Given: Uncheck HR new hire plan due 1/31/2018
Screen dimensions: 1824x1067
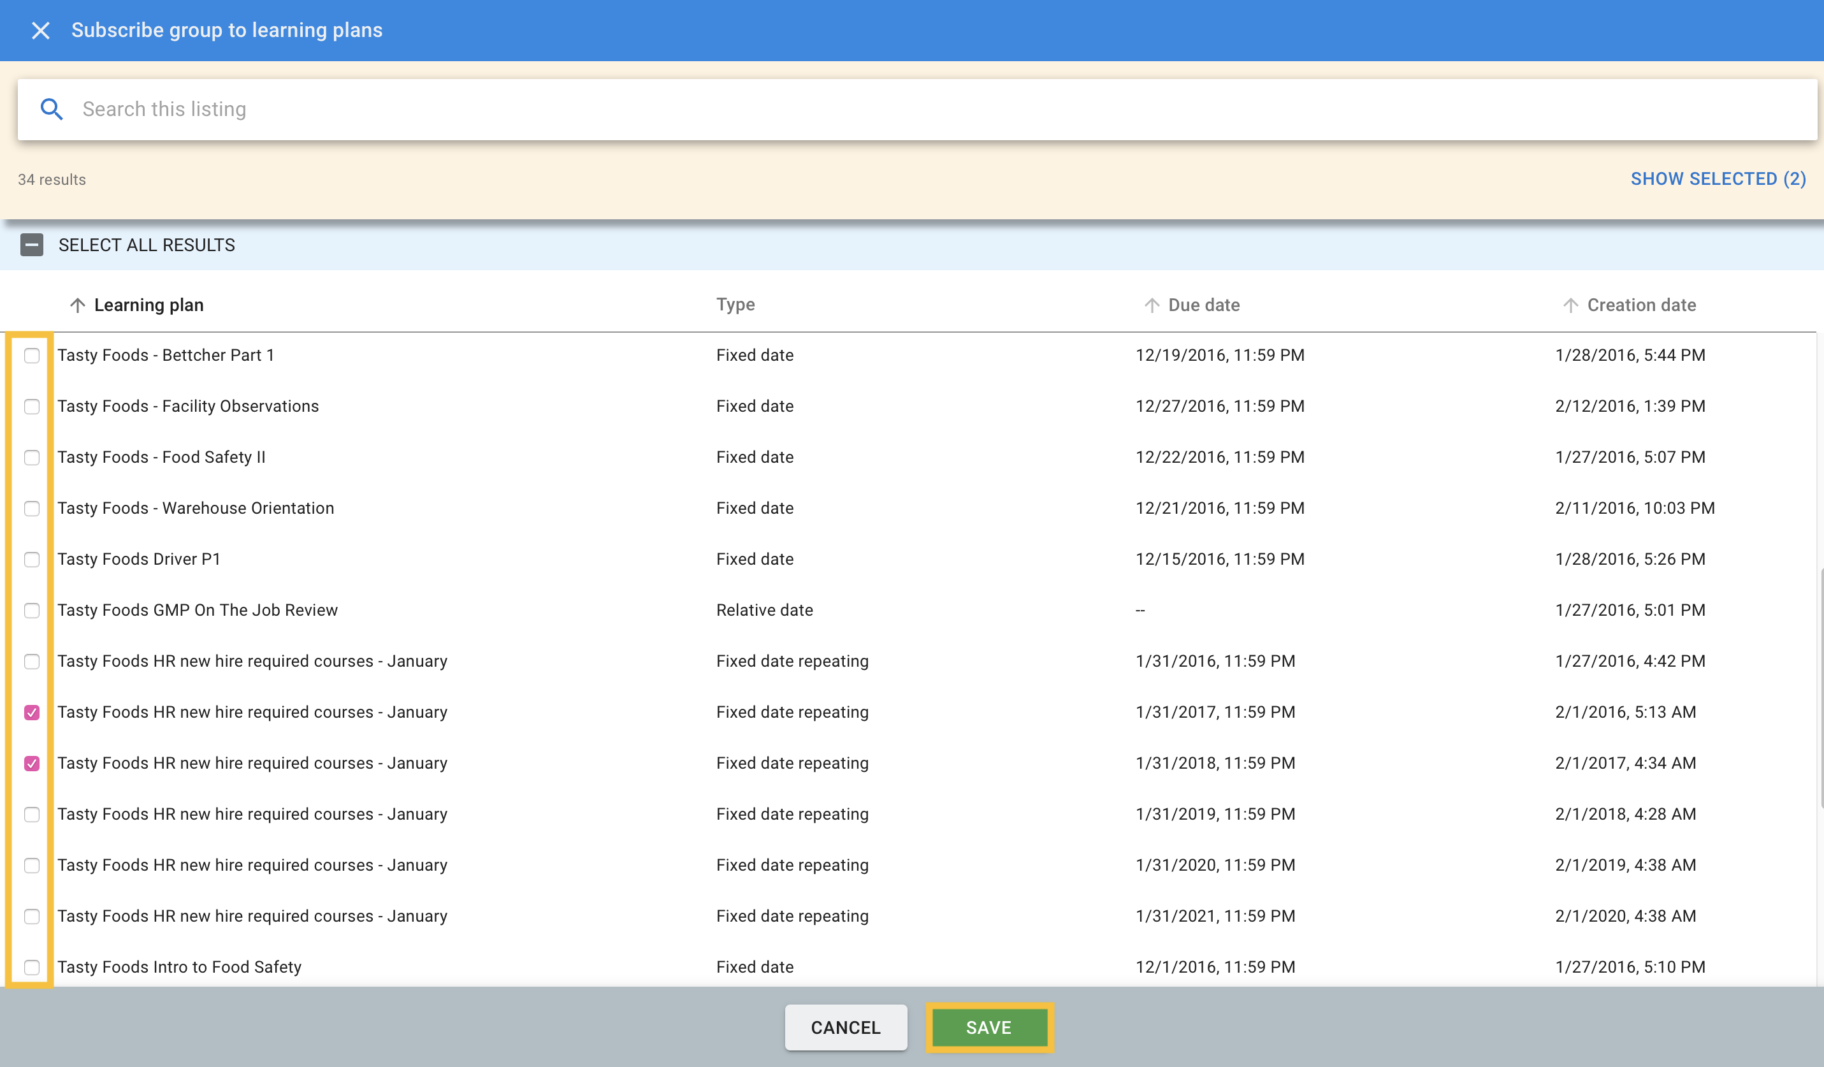Looking at the screenshot, I should point(32,764).
